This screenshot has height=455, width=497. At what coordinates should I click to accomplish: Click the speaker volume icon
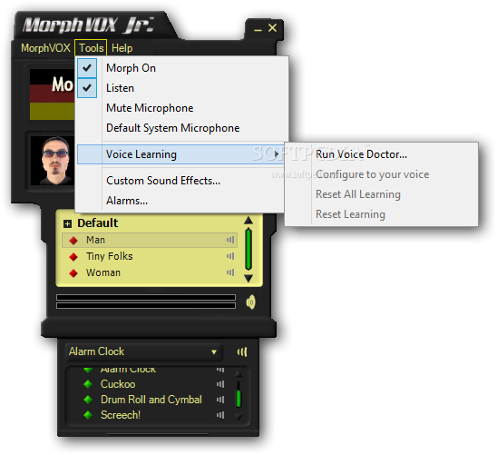pyautogui.click(x=250, y=302)
